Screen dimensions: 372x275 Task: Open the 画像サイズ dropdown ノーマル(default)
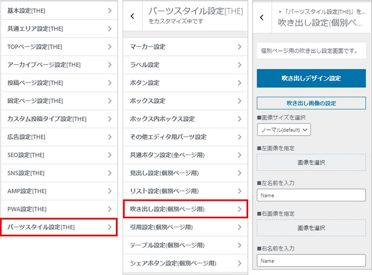point(284,129)
